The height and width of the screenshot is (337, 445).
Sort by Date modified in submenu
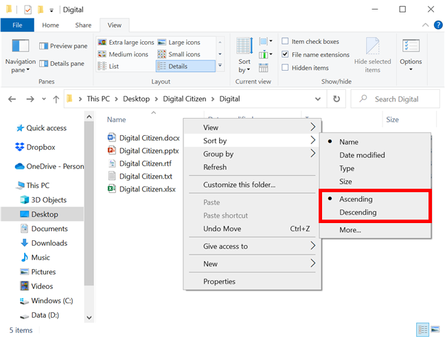point(375,155)
